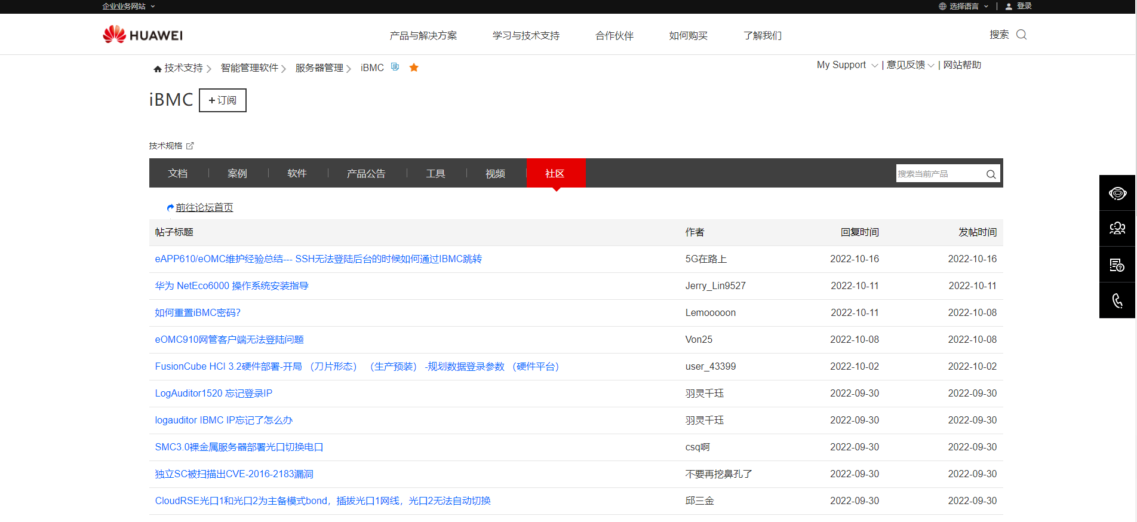Open 合作伙伴 menu
This screenshot has height=522, width=1137.
tap(614, 36)
